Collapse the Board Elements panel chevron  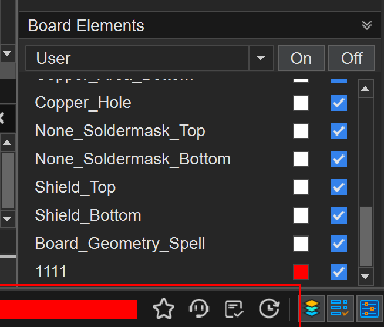[367, 25]
